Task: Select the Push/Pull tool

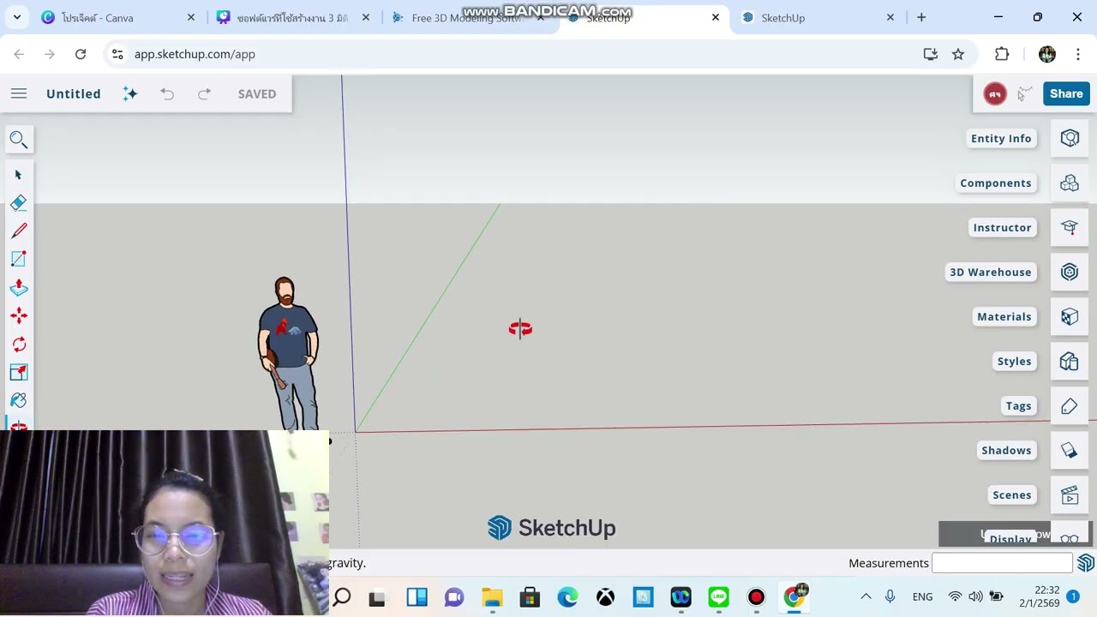Action: (19, 288)
